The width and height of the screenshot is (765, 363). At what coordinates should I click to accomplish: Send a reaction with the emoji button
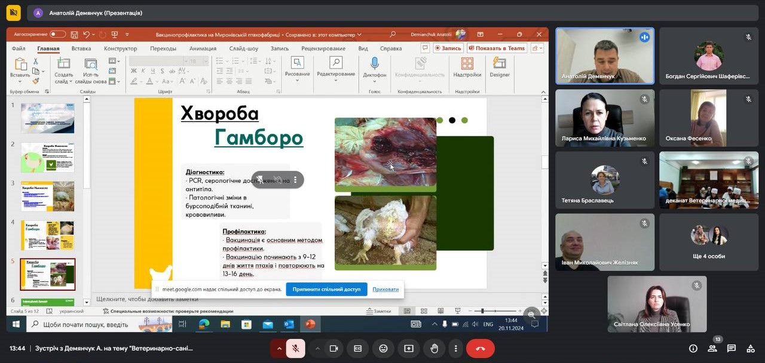(x=383, y=349)
